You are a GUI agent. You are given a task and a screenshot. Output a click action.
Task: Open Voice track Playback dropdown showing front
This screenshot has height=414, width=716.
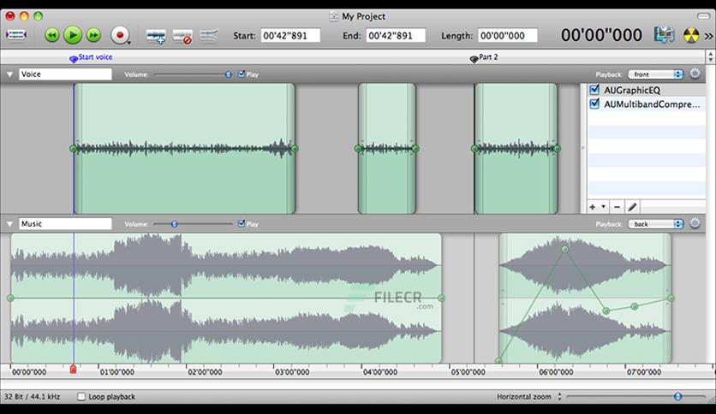(x=655, y=74)
